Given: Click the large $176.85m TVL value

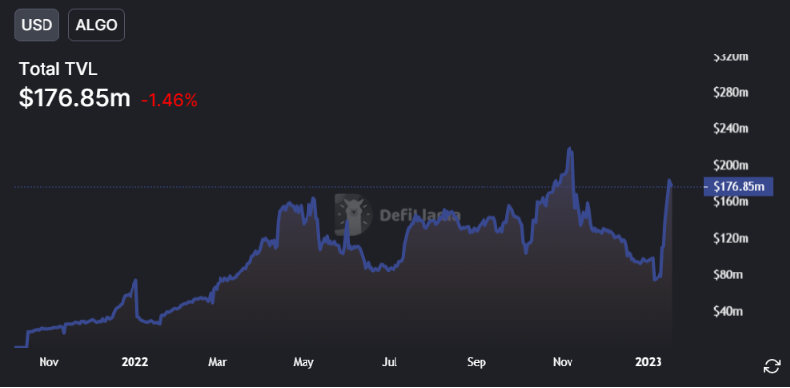Looking at the screenshot, I should 74,98.
